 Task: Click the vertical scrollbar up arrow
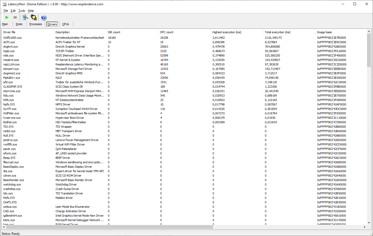[369, 31]
